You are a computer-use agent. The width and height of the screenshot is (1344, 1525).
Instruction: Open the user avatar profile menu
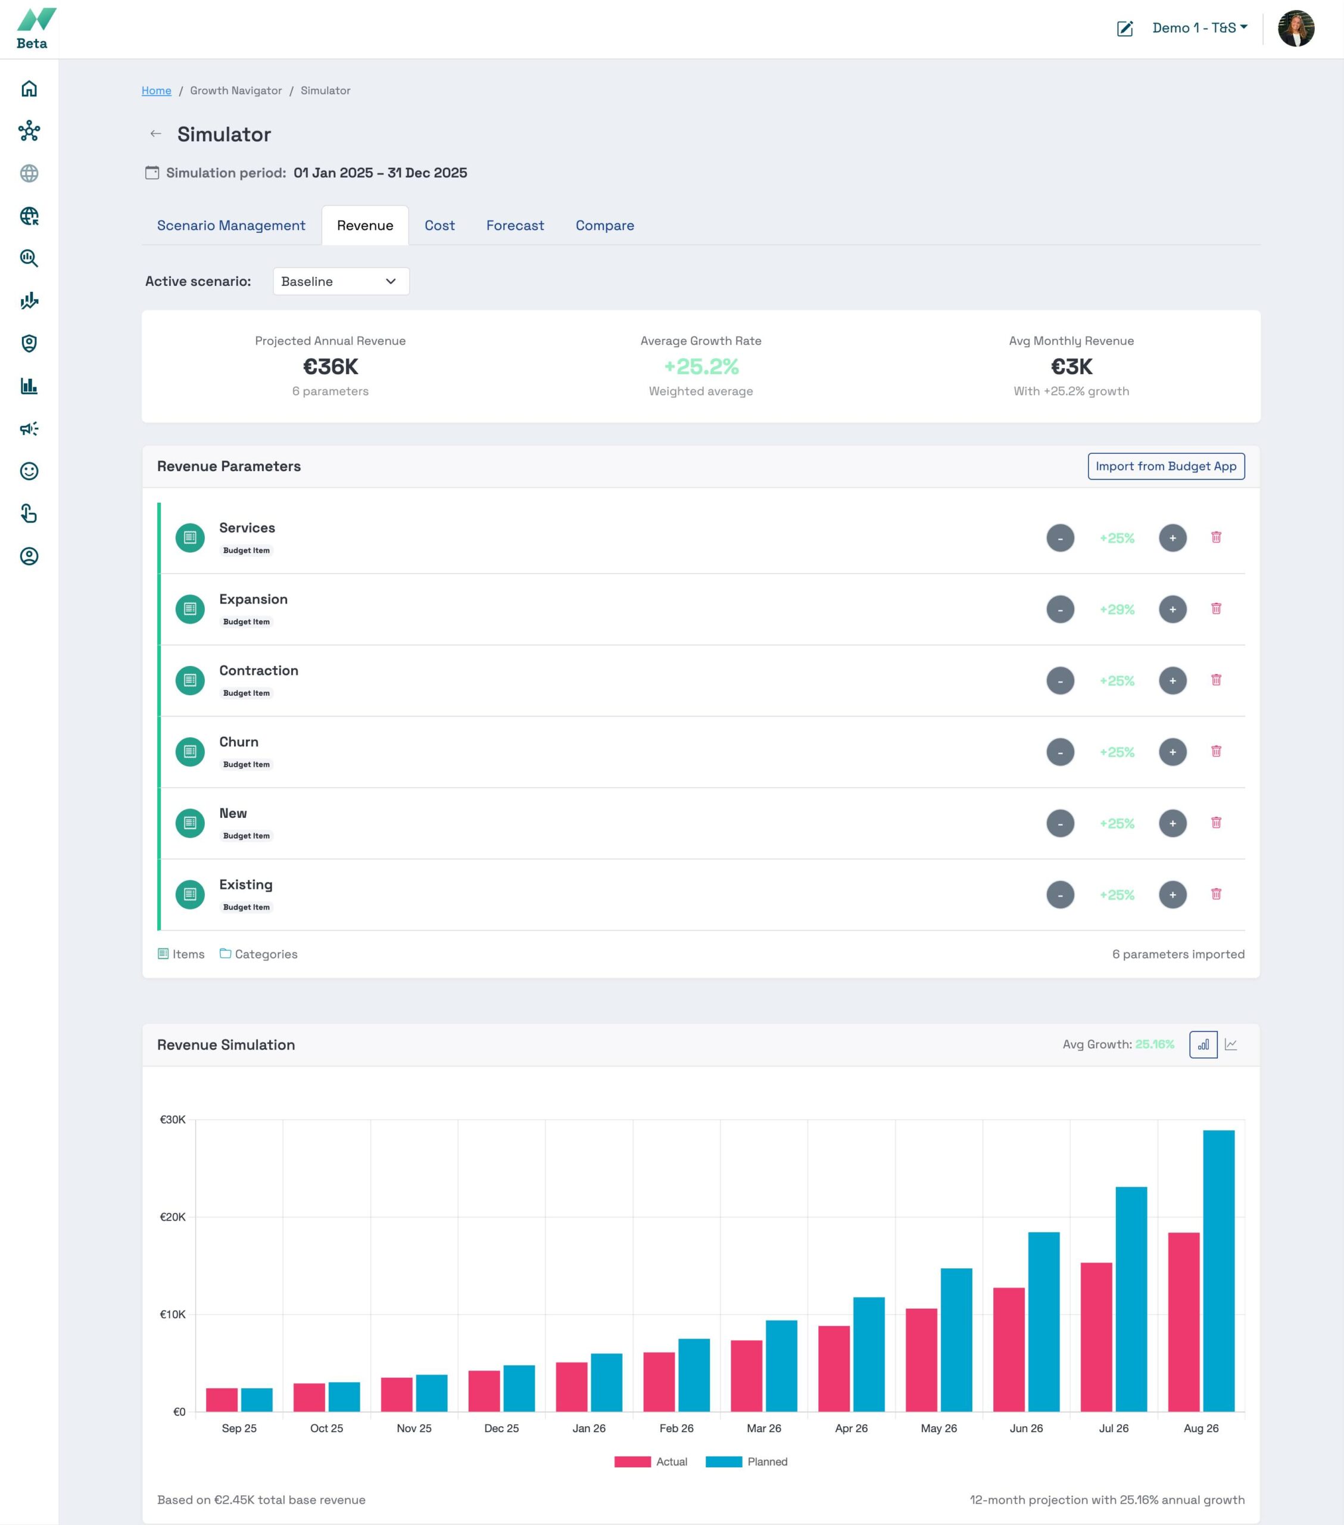[1296, 29]
